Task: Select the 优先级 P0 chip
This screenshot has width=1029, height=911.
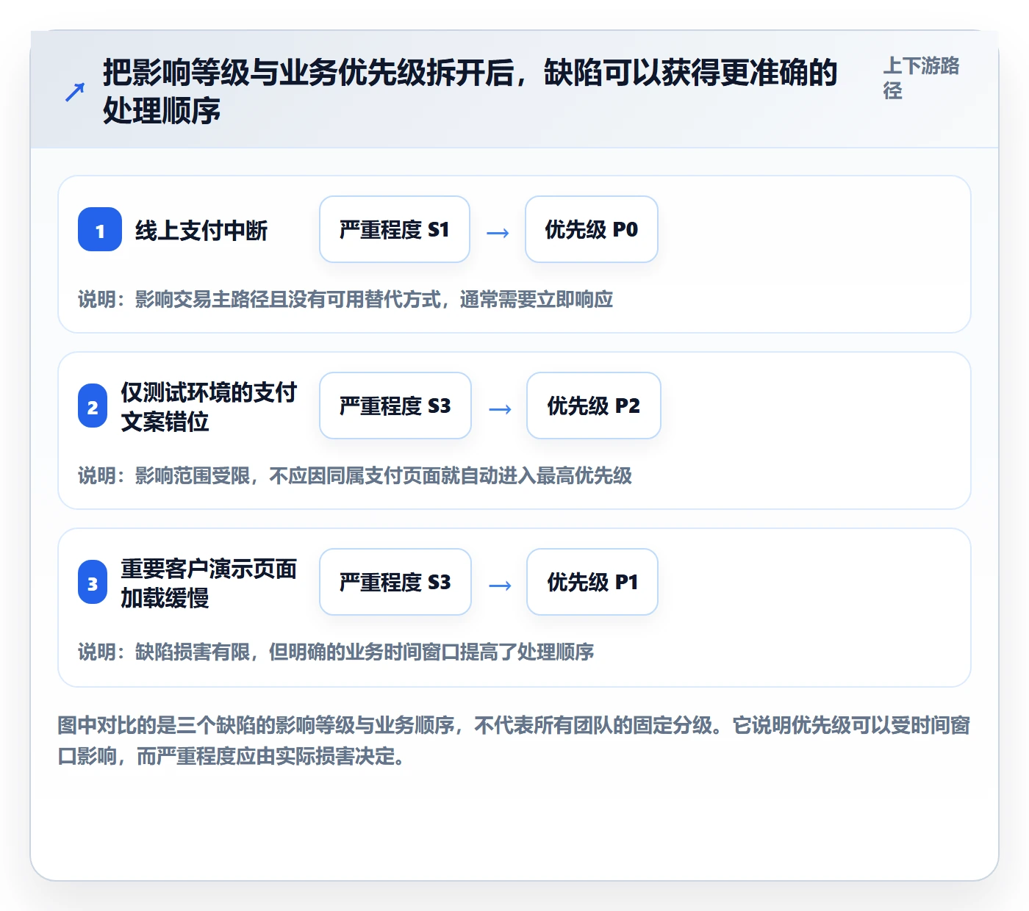Action: click(x=592, y=229)
